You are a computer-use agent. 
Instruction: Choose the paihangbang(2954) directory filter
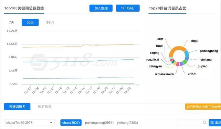(99, 123)
